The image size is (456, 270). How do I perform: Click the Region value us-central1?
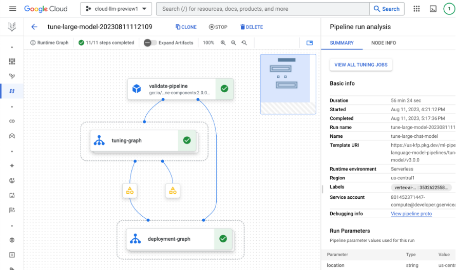pyautogui.click(x=403, y=178)
